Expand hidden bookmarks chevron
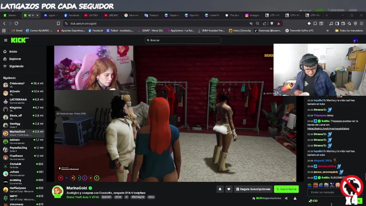Screen dimensions: 366x206 click(327, 31)
